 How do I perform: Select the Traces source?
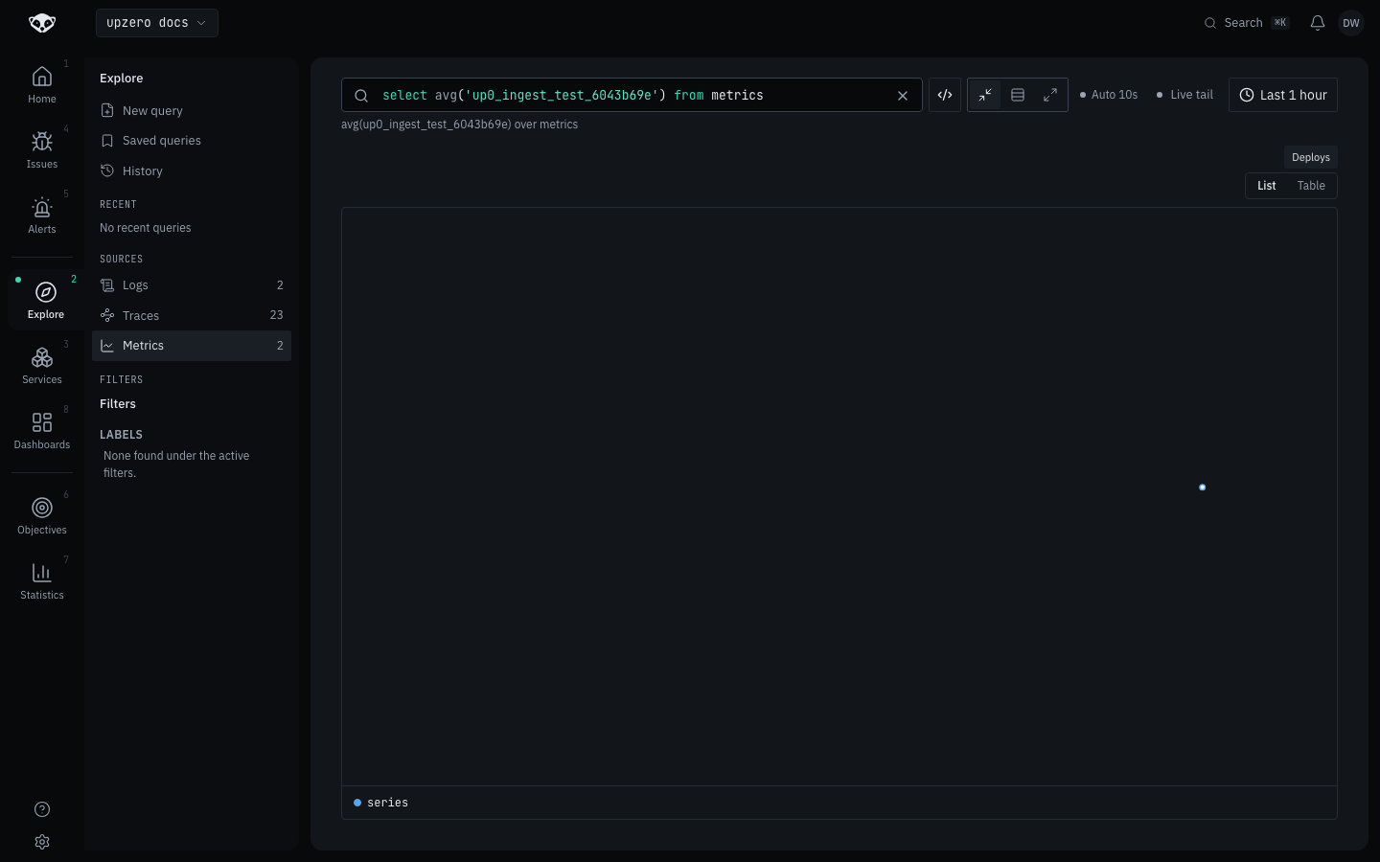coord(192,315)
